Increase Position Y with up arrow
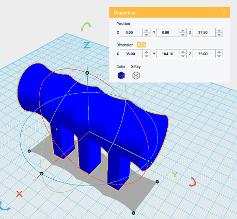 183,30
